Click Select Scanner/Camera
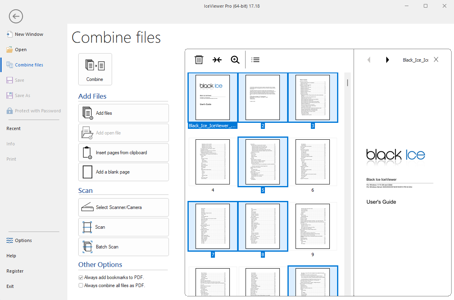 point(123,207)
